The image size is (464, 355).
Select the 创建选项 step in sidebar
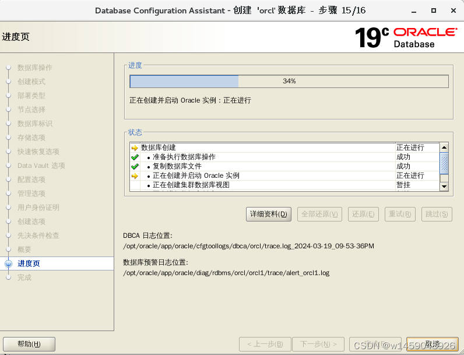31,222
